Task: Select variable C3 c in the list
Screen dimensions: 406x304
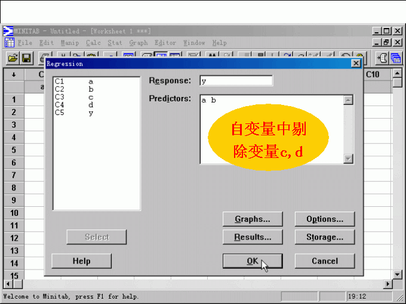Action: coord(75,97)
